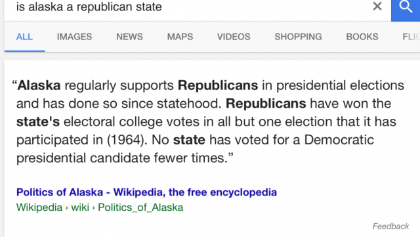Open the NEWS tab
The width and height of the screenshot is (420, 237).
pos(129,37)
